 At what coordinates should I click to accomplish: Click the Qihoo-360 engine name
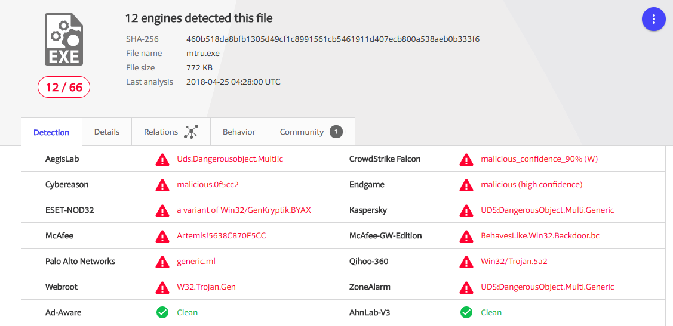tap(368, 261)
